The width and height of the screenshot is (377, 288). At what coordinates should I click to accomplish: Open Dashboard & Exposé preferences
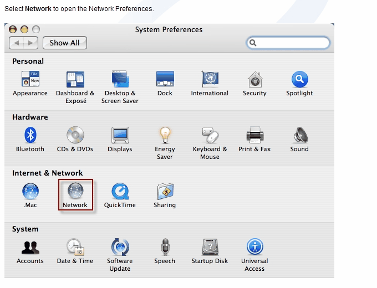[x=75, y=87]
